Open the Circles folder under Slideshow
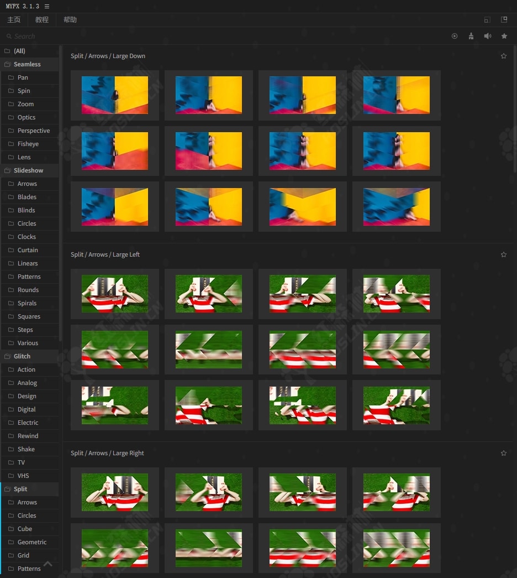Image resolution: width=517 pixels, height=578 pixels. (30, 223)
